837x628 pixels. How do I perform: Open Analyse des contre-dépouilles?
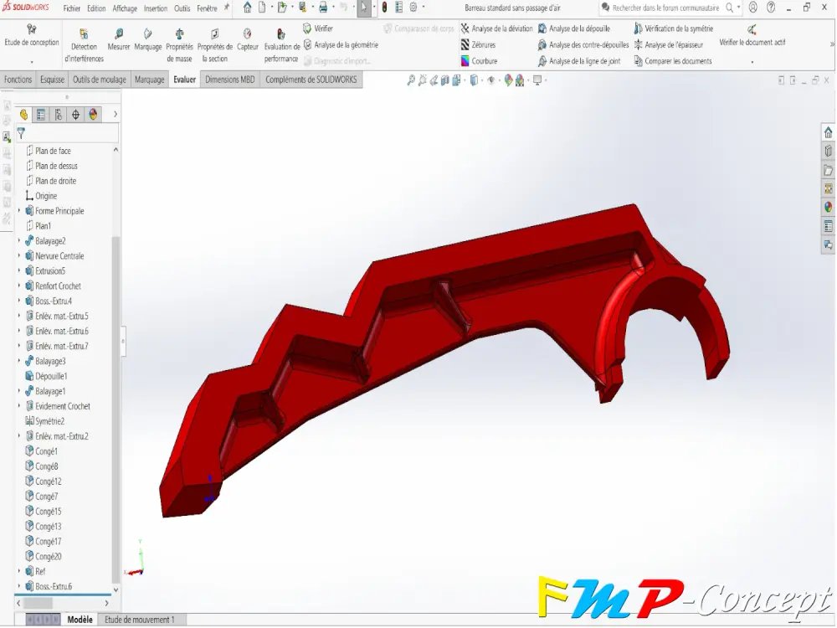pos(583,45)
